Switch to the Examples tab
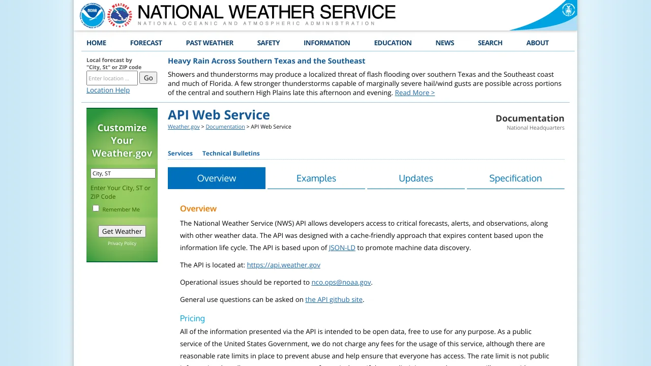 pyautogui.click(x=316, y=178)
